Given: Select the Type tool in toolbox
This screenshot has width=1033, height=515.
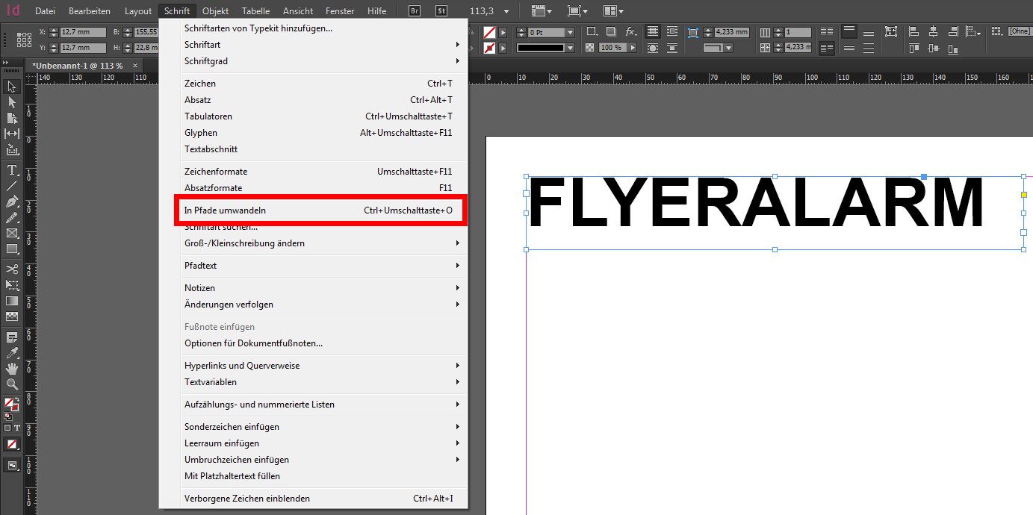Looking at the screenshot, I should click(x=12, y=170).
